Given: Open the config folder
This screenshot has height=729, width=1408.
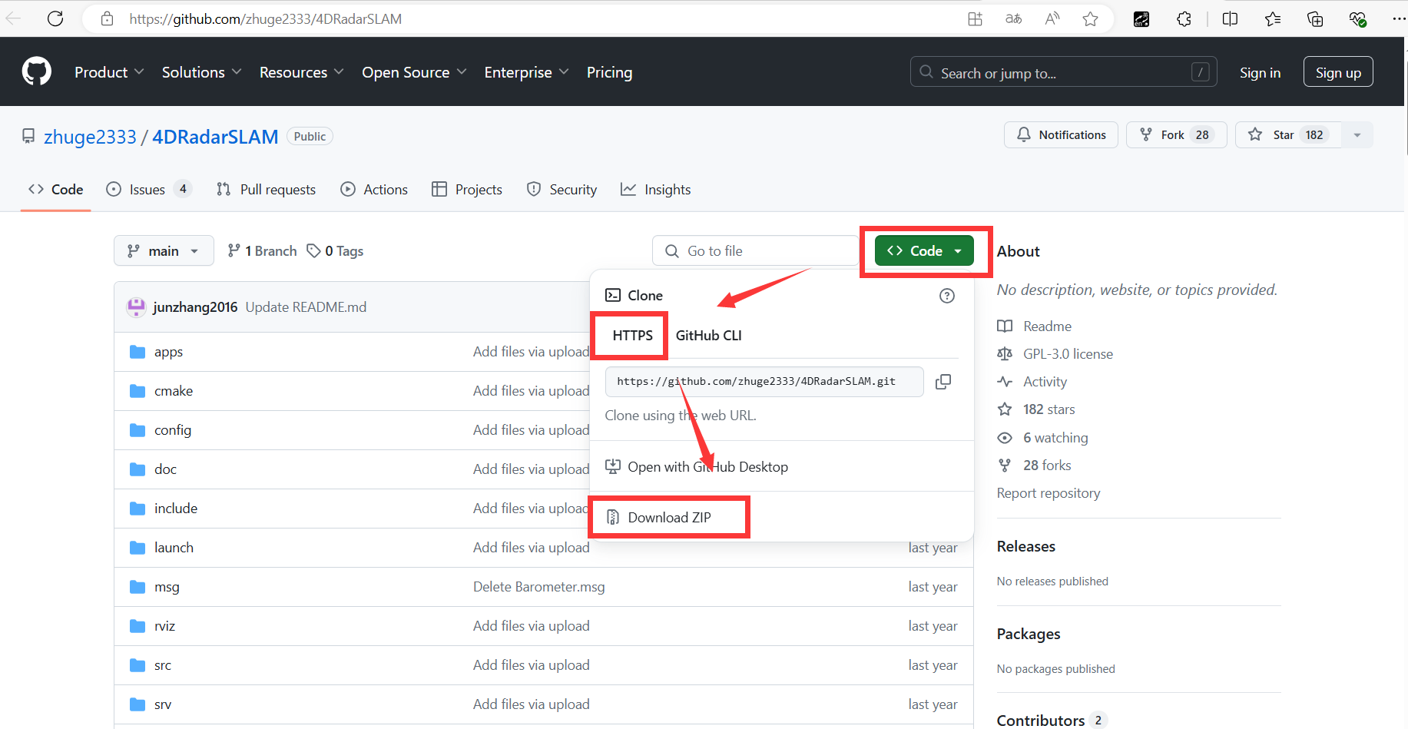Looking at the screenshot, I should pyautogui.click(x=173, y=430).
